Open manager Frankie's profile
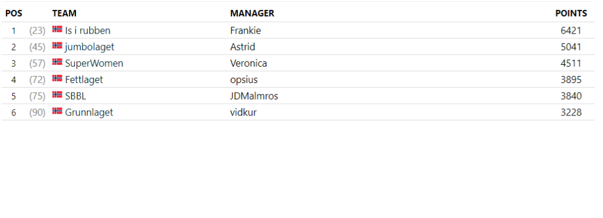The width and height of the screenshot is (603, 218). click(x=246, y=31)
